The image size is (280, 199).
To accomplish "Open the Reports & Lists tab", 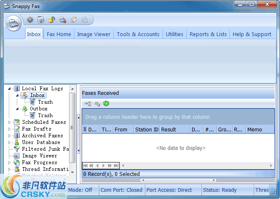I will point(208,34).
